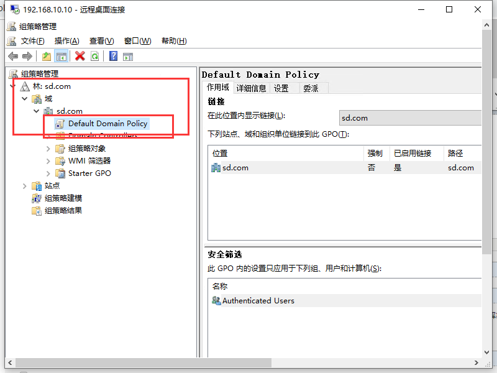The image size is (497, 373).
Task: Click the Back arrow toolbar icon
Action: pos(13,57)
